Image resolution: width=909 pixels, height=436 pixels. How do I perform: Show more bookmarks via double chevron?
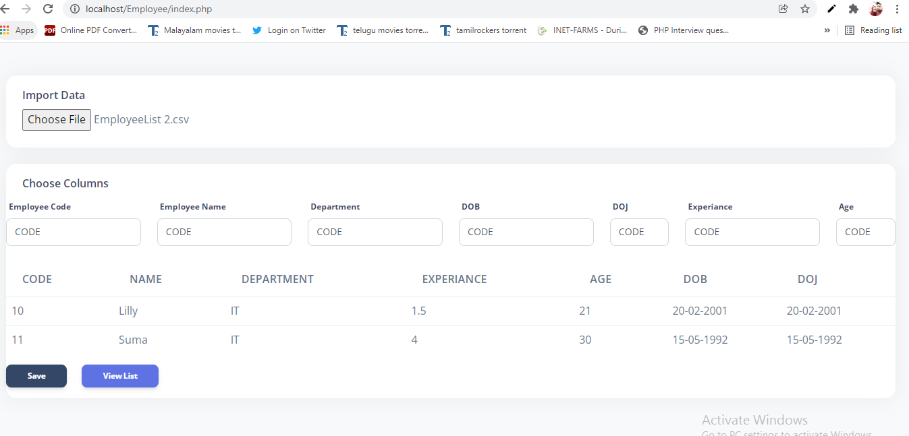click(827, 30)
